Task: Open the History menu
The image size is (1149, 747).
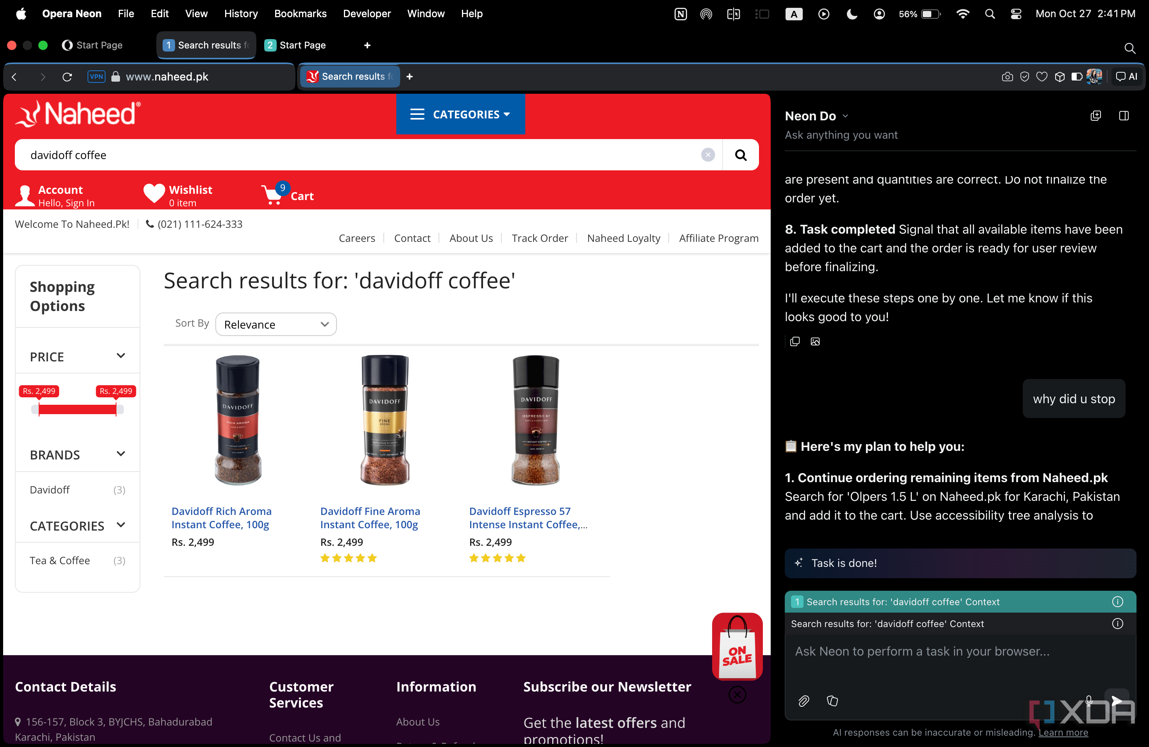Action: [x=240, y=14]
